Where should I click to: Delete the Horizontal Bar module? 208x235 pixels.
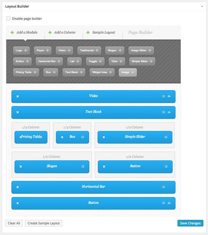coord(17,187)
